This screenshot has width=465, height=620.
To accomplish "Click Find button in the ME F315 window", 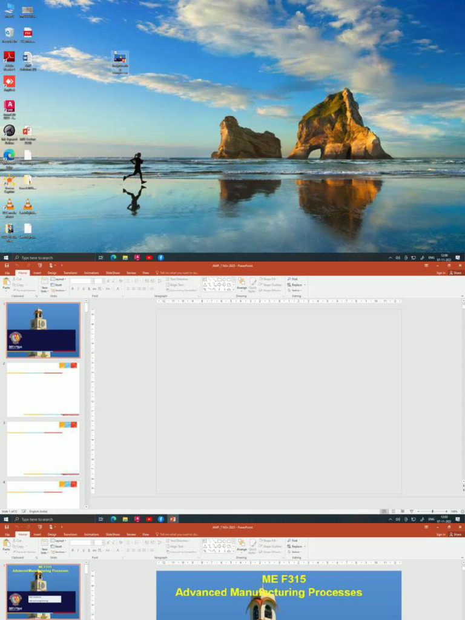I will pyautogui.click(x=294, y=540).
